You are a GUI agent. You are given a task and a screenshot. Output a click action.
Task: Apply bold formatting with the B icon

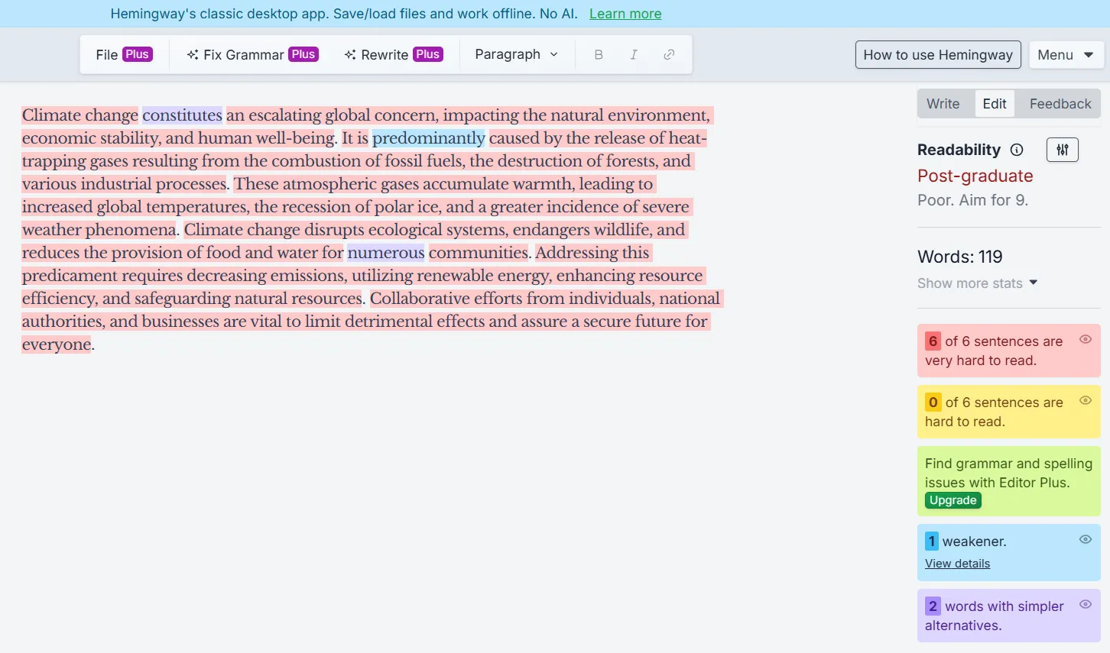coord(599,54)
